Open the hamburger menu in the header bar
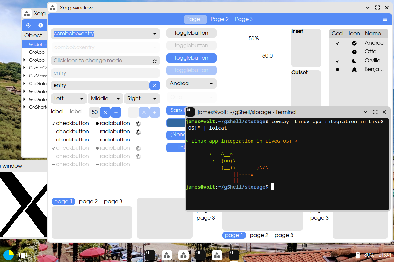Viewport: 394px width, 262px height. point(385,19)
